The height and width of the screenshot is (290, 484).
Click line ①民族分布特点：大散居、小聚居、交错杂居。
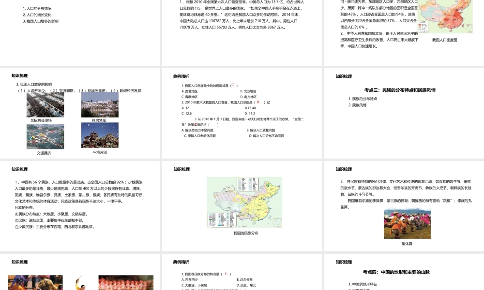(52, 214)
